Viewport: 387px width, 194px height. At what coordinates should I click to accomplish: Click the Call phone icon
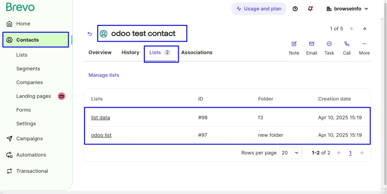[347, 44]
